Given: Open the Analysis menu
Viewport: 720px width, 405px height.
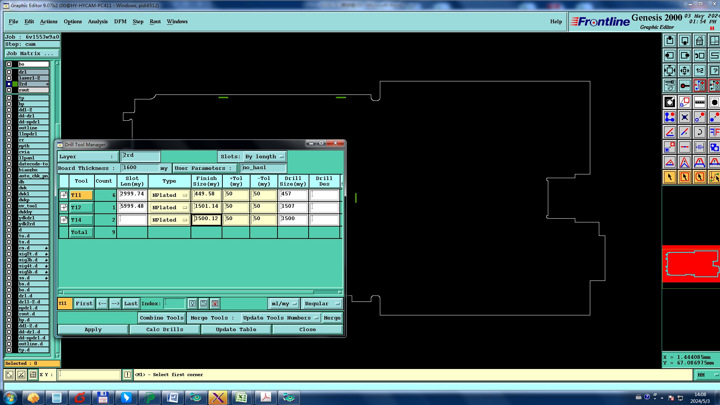Looking at the screenshot, I should point(97,21).
